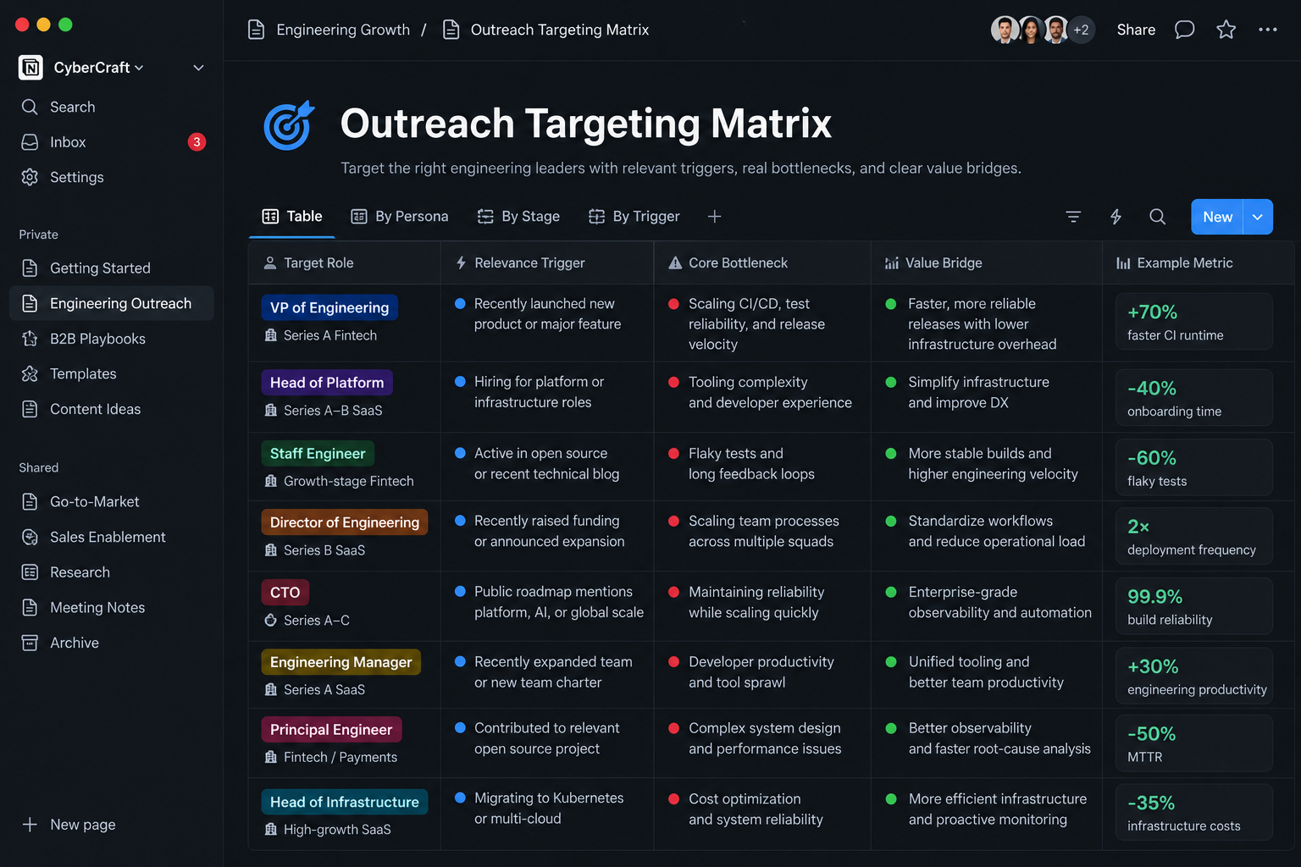Viewport: 1301px width, 867px height.
Task: Open the Inbox from the sidebar
Action: pyautogui.click(x=112, y=142)
